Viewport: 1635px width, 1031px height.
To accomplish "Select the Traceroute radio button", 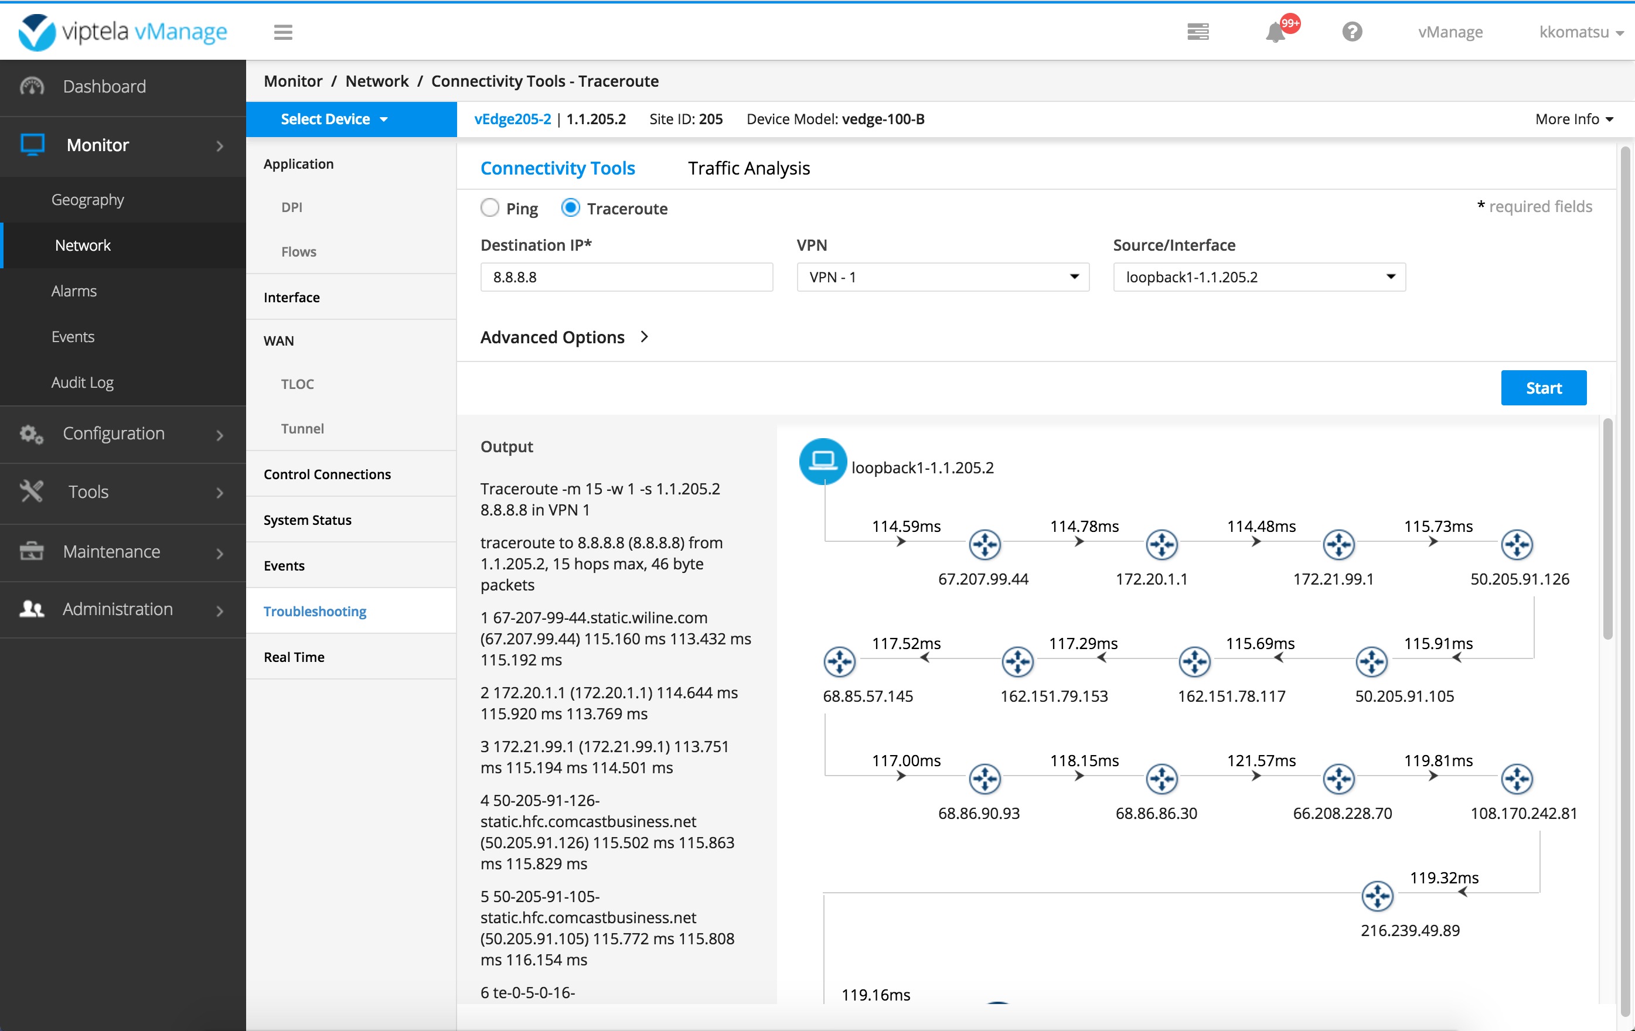I will (570, 209).
